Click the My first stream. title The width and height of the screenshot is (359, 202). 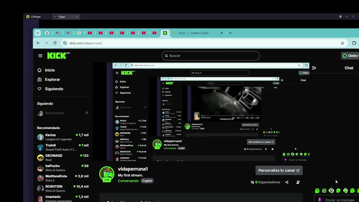coord(130,175)
